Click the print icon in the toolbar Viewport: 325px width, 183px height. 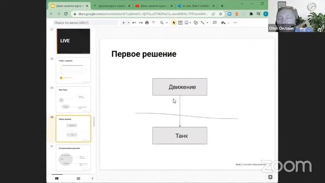point(147,22)
